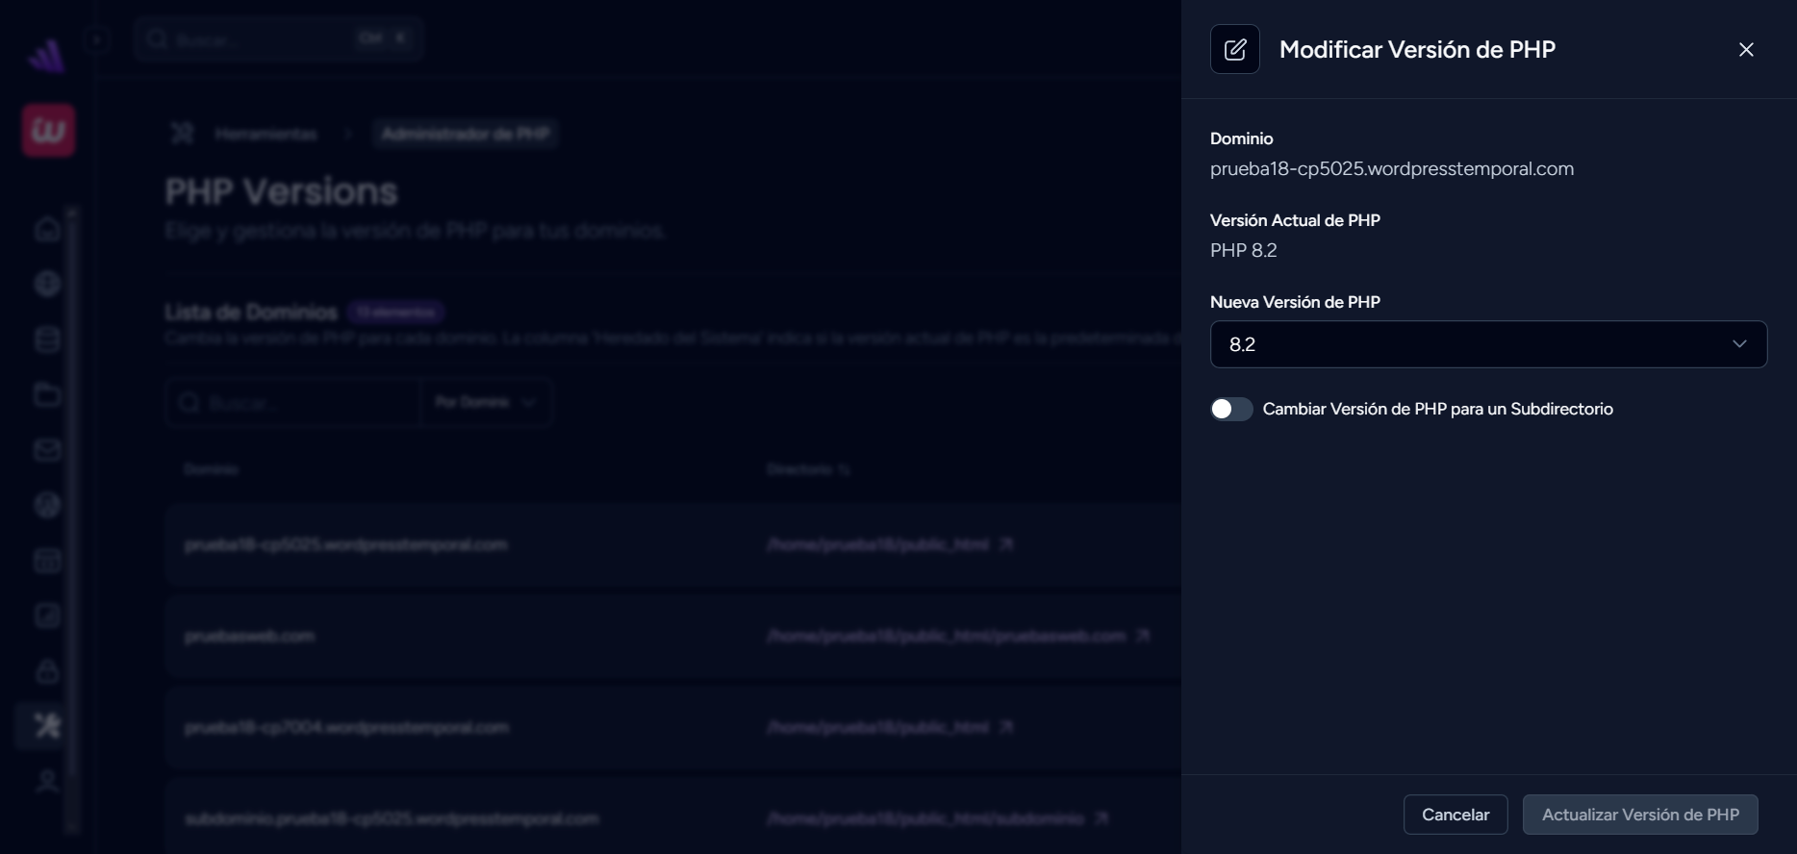
Task: Close the Modificar Versión de PHP panel
Action: (x=1746, y=50)
